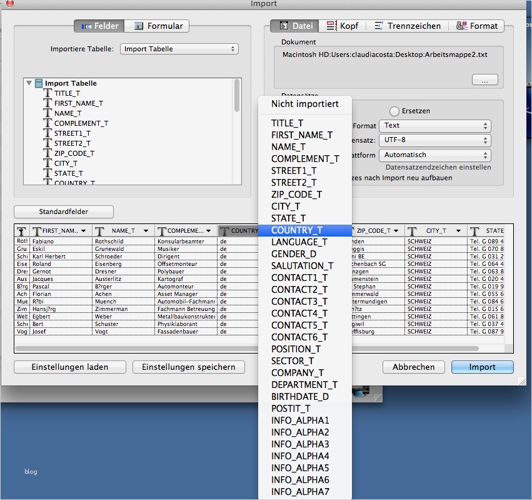This screenshot has width=532, height=500.
Task: Click the 'Karl Herbert' cell in preview
Action: 61,257
